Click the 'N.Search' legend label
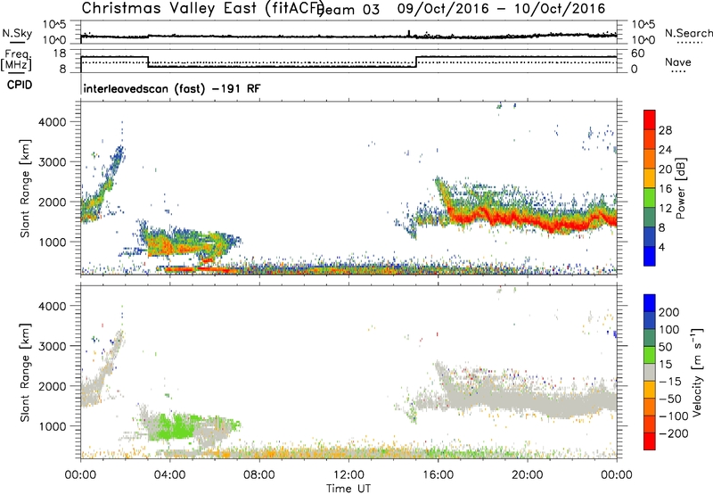Viewport: 713px width, 494px height. click(x=688, y=33)
